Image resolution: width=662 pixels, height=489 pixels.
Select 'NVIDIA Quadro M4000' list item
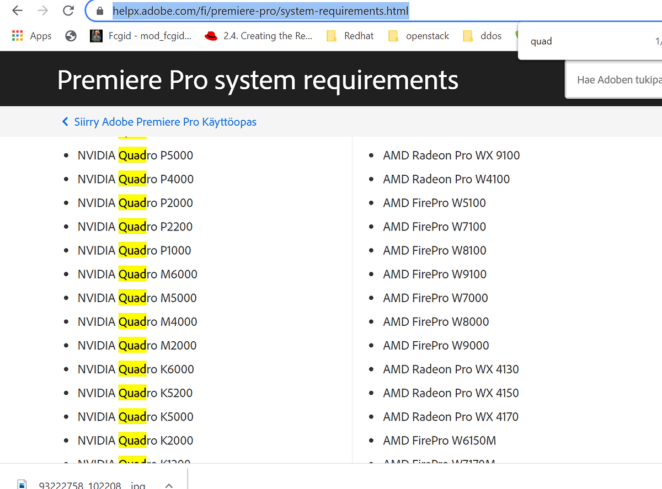point(137,321)
